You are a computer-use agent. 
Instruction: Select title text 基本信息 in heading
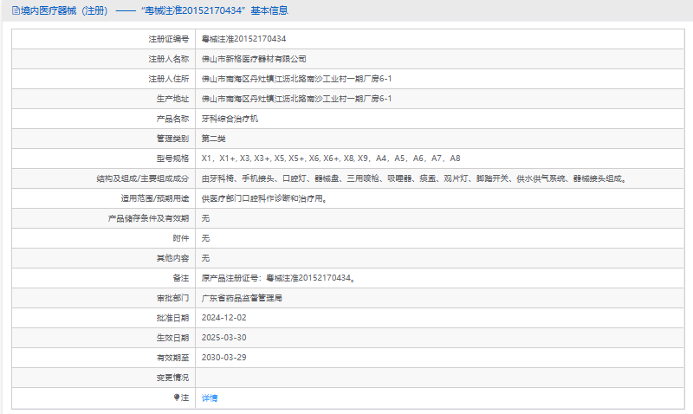[x=269, y=10]
